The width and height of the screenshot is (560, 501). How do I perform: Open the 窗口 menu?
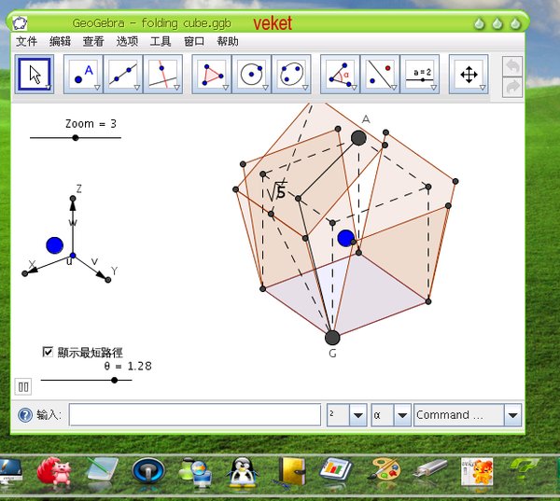point(194,41)
